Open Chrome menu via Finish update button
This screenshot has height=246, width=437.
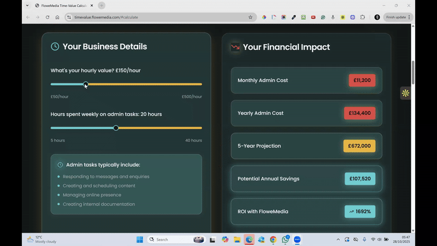pyautogui.click(x=398, y=17)
